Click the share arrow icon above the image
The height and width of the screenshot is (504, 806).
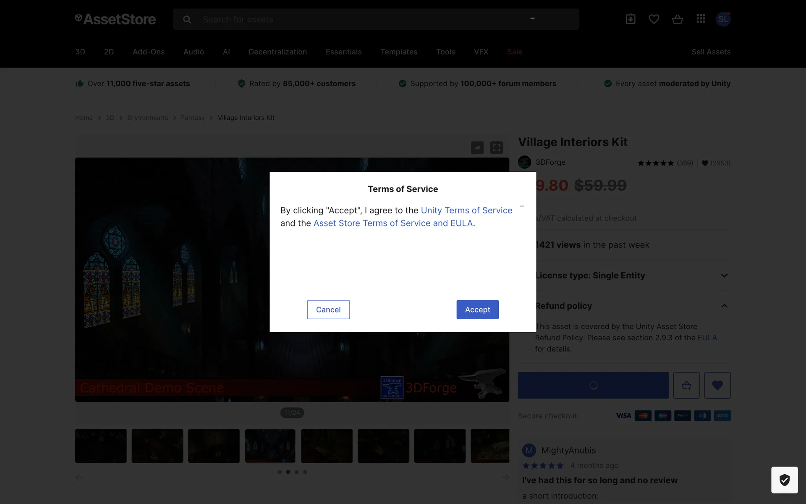[477, 148]
